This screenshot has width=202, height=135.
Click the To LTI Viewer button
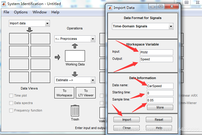86,93
